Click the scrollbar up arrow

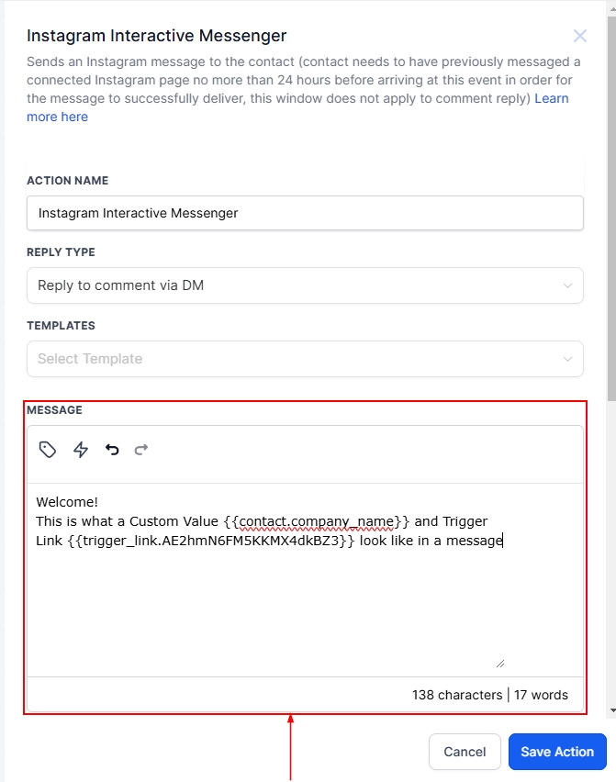point(611,6)
